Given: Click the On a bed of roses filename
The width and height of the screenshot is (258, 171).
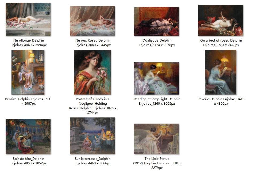Looking at the screenshot, I should (221, 43).
